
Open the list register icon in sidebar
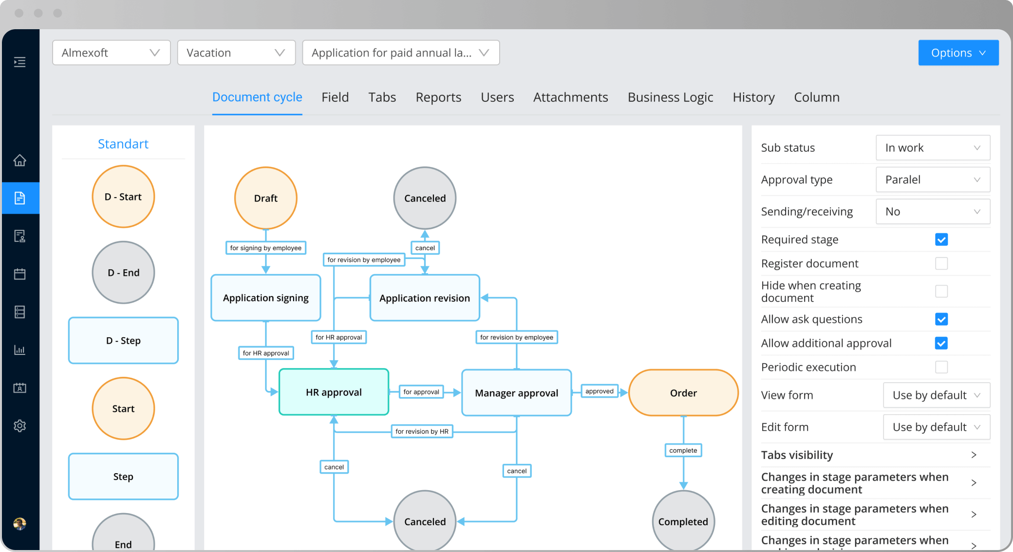pyautogui.click(x=20, y=312)
